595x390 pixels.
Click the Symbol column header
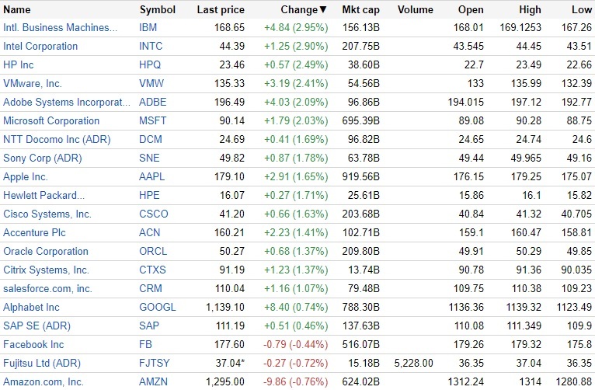158,10
